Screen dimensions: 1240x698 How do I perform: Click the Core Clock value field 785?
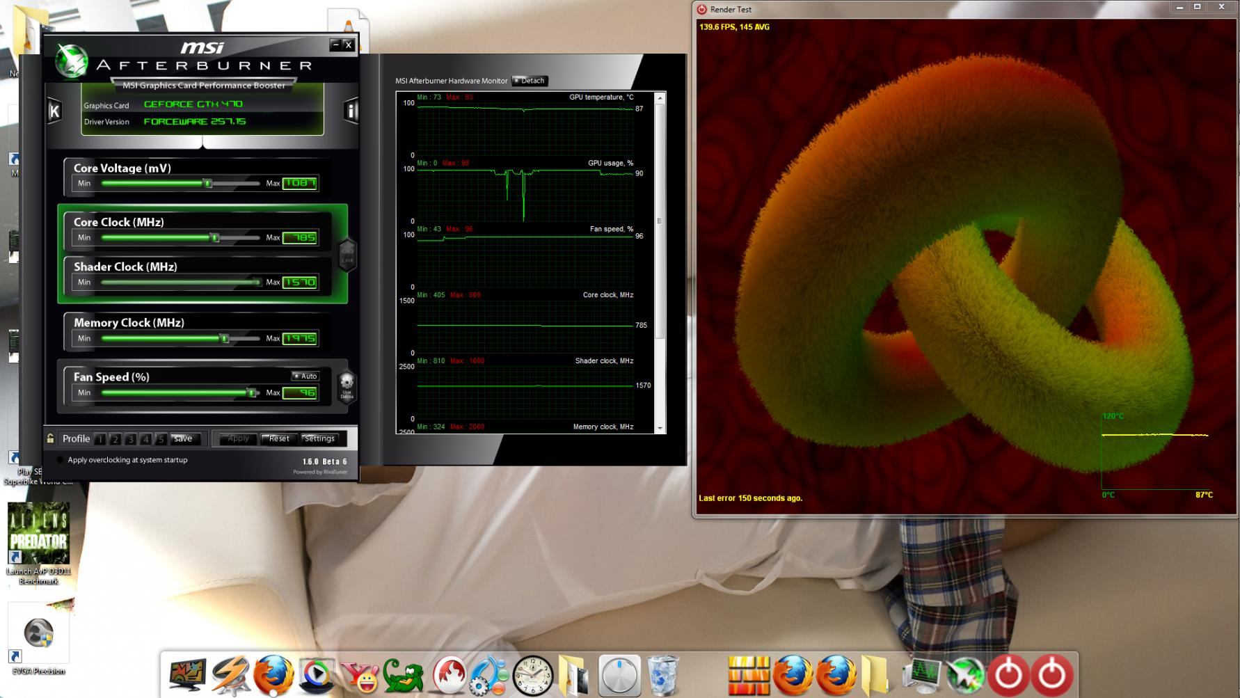(300, 237)
